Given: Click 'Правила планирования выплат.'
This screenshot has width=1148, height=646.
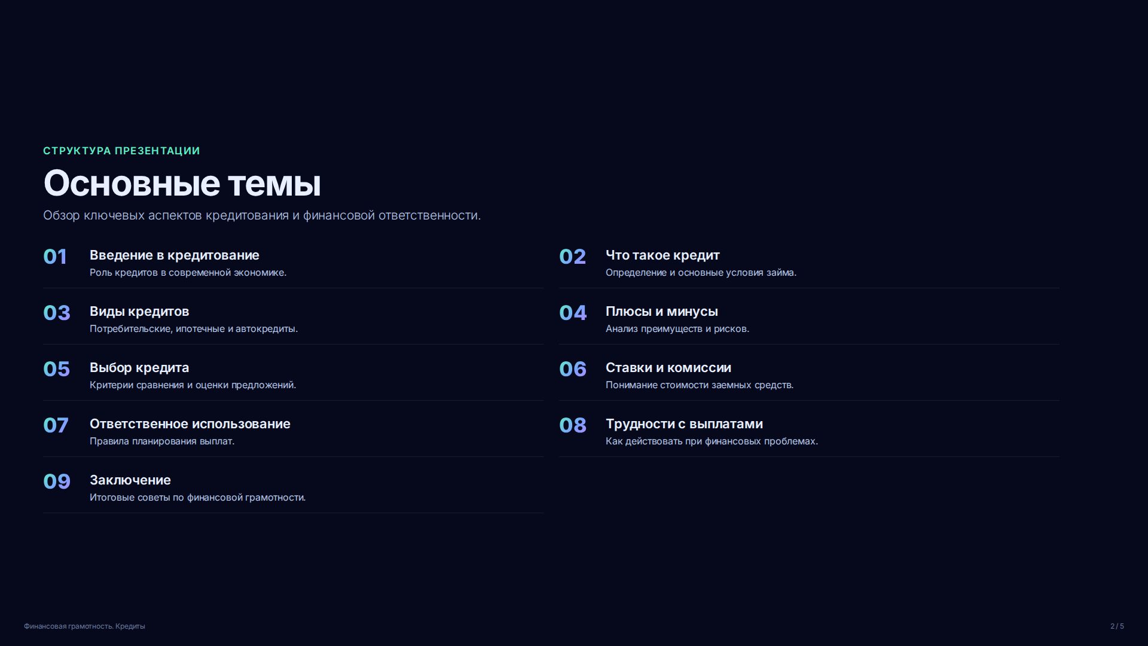Looking at the screenshot, I should point(162,441).
